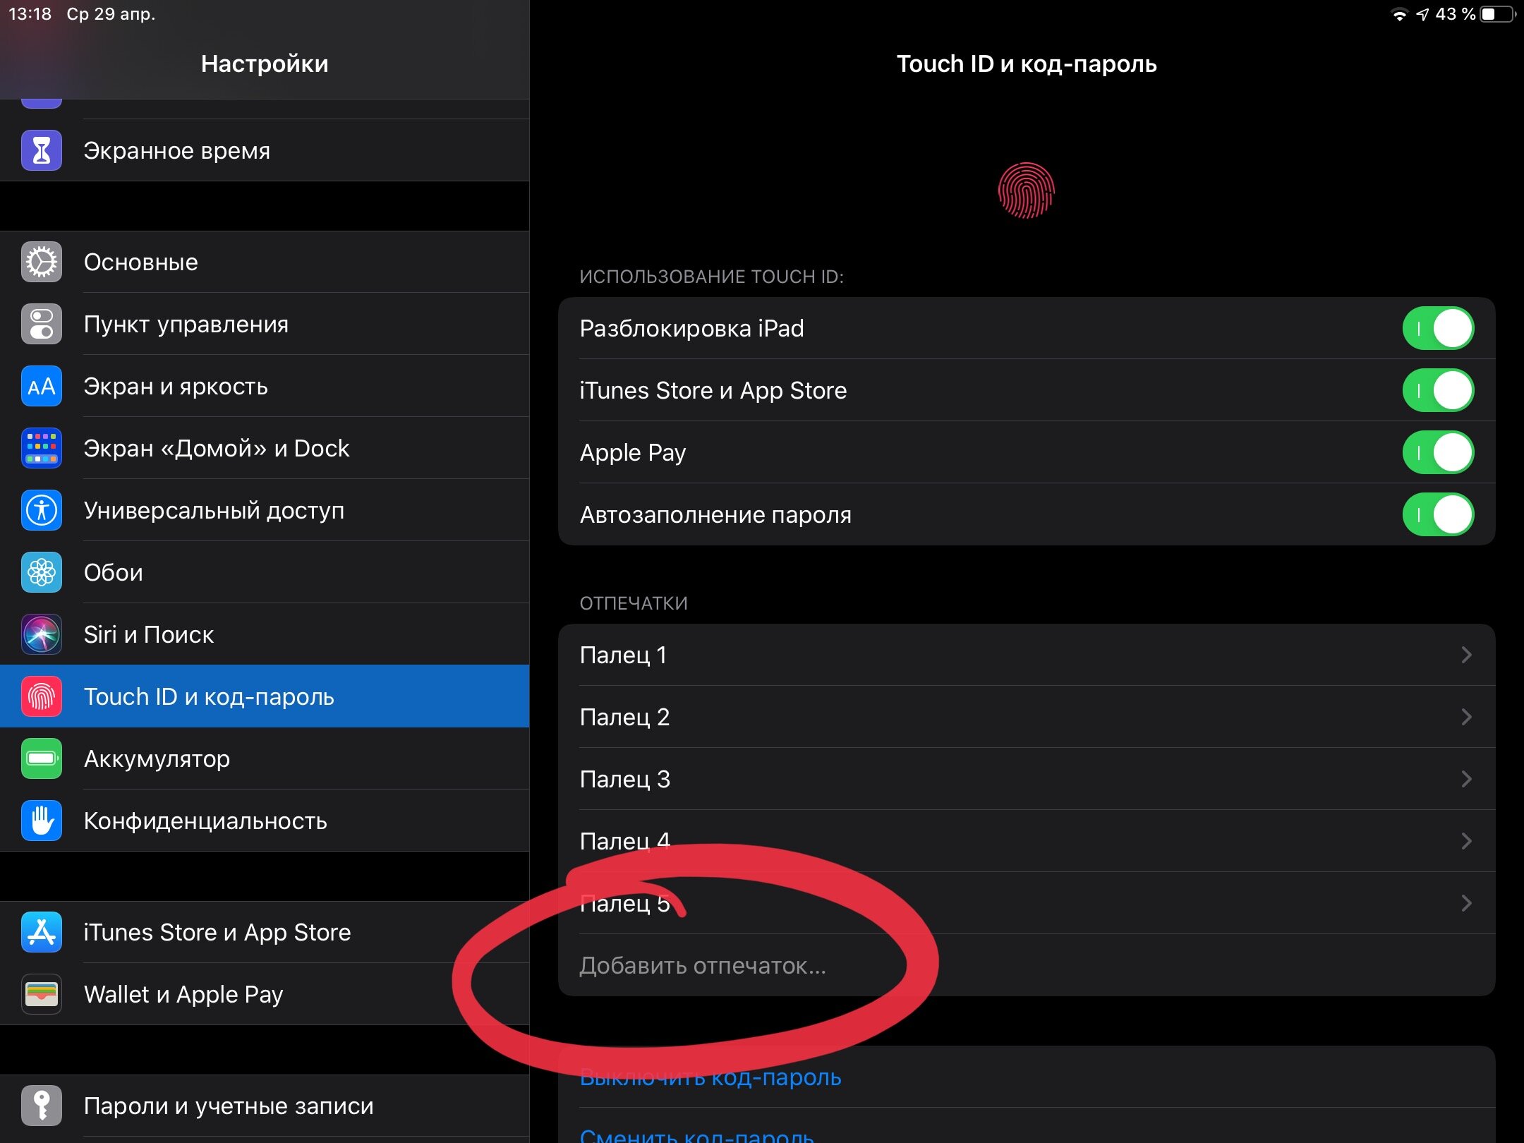
Task: Tap the 43 % battery percentage
Action: [1455, 15]
